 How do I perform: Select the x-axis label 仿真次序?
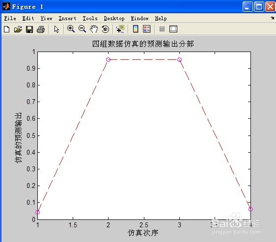[143, 233]
